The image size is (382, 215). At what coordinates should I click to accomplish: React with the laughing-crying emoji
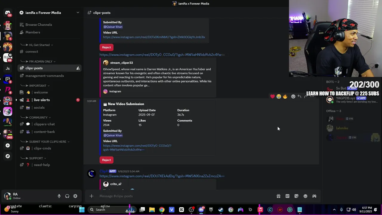point(279,96)
